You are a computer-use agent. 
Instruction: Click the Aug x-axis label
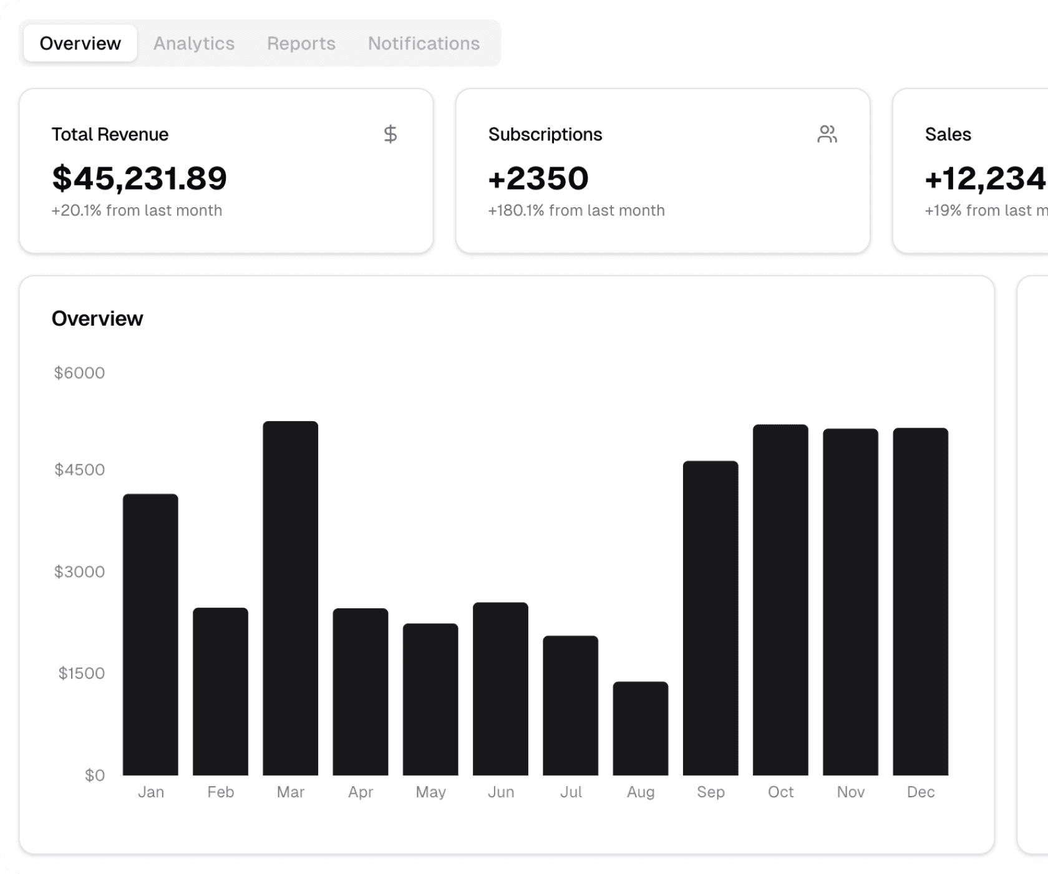coord(641,792)
